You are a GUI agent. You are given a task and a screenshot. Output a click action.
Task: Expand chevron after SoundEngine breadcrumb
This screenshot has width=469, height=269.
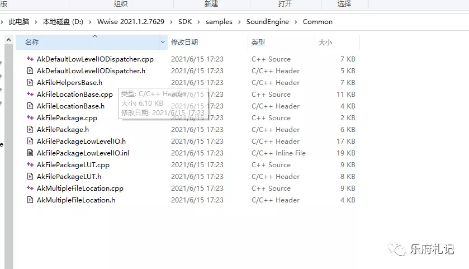click(296, 22)
